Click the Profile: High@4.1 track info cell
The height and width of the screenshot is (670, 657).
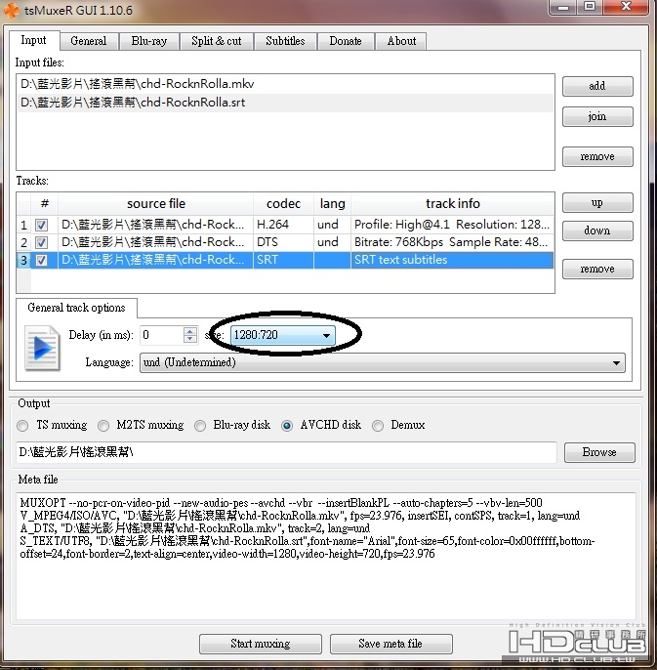coord(452,225)
